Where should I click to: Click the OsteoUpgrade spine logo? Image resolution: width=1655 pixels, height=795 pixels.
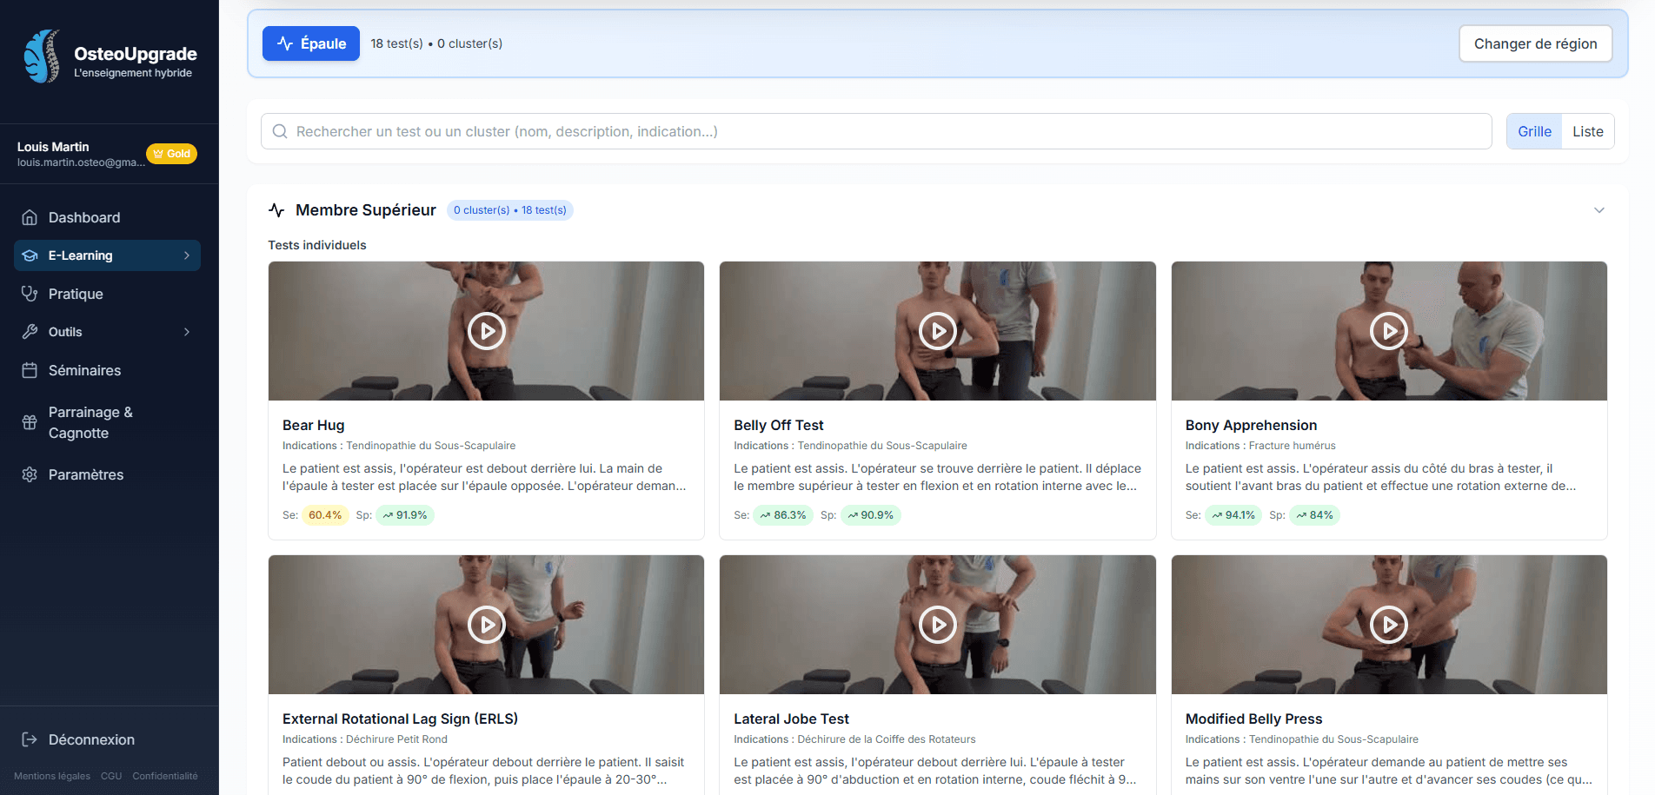(x=42, y=56)
